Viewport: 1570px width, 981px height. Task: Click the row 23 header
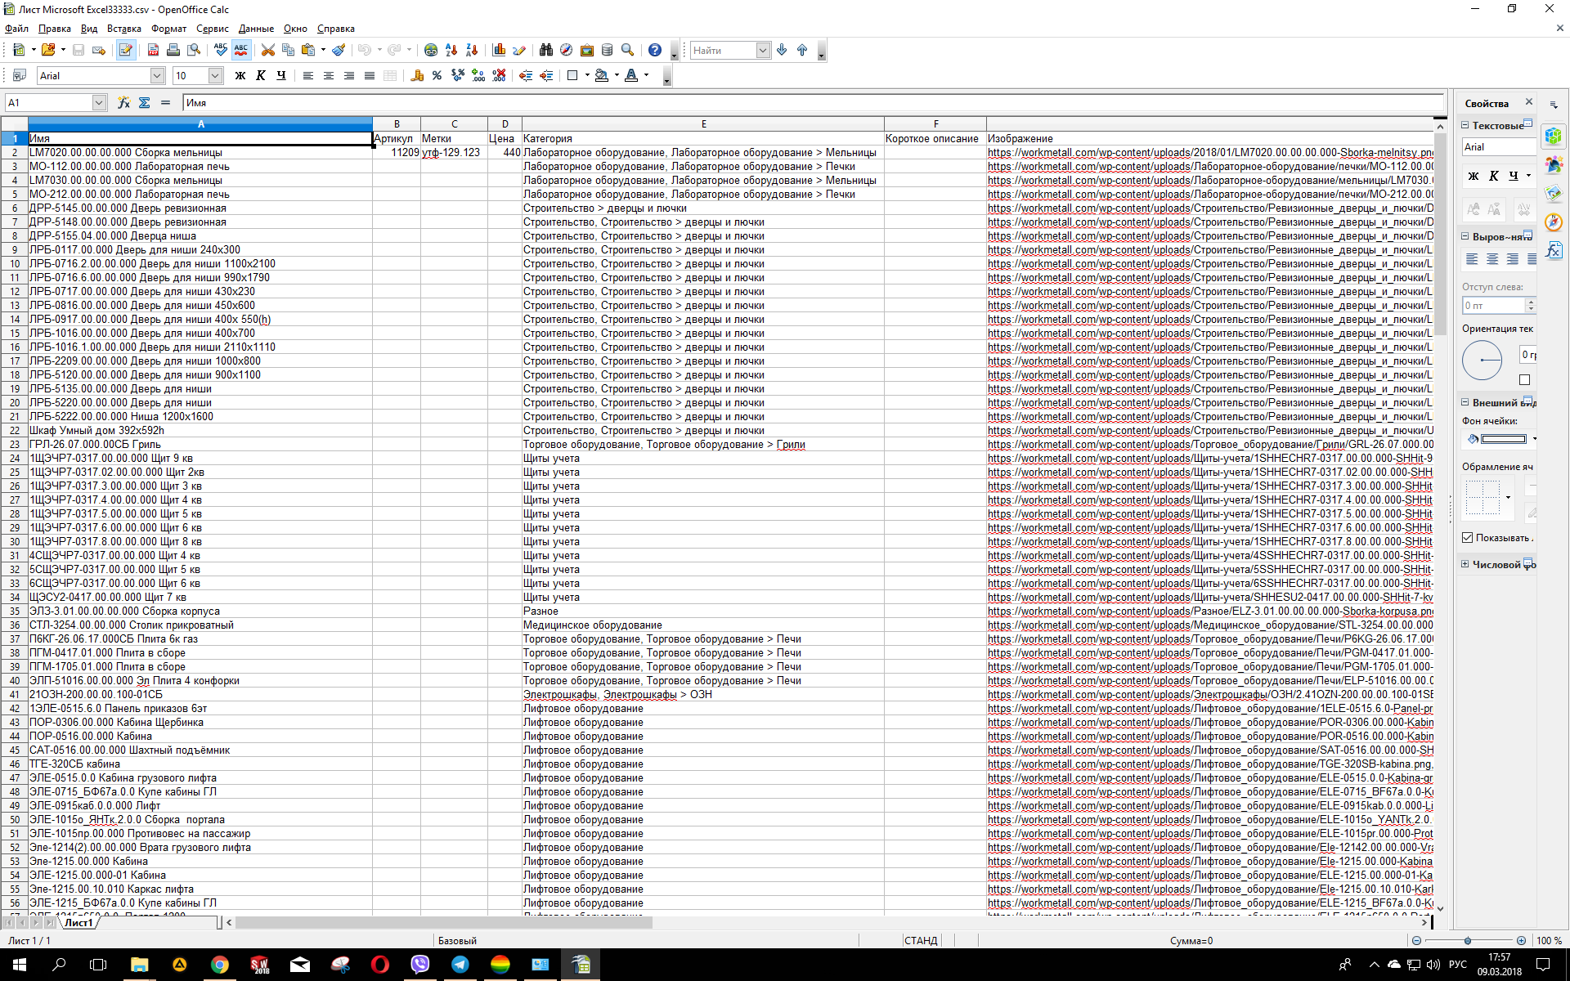coord(15,445)
